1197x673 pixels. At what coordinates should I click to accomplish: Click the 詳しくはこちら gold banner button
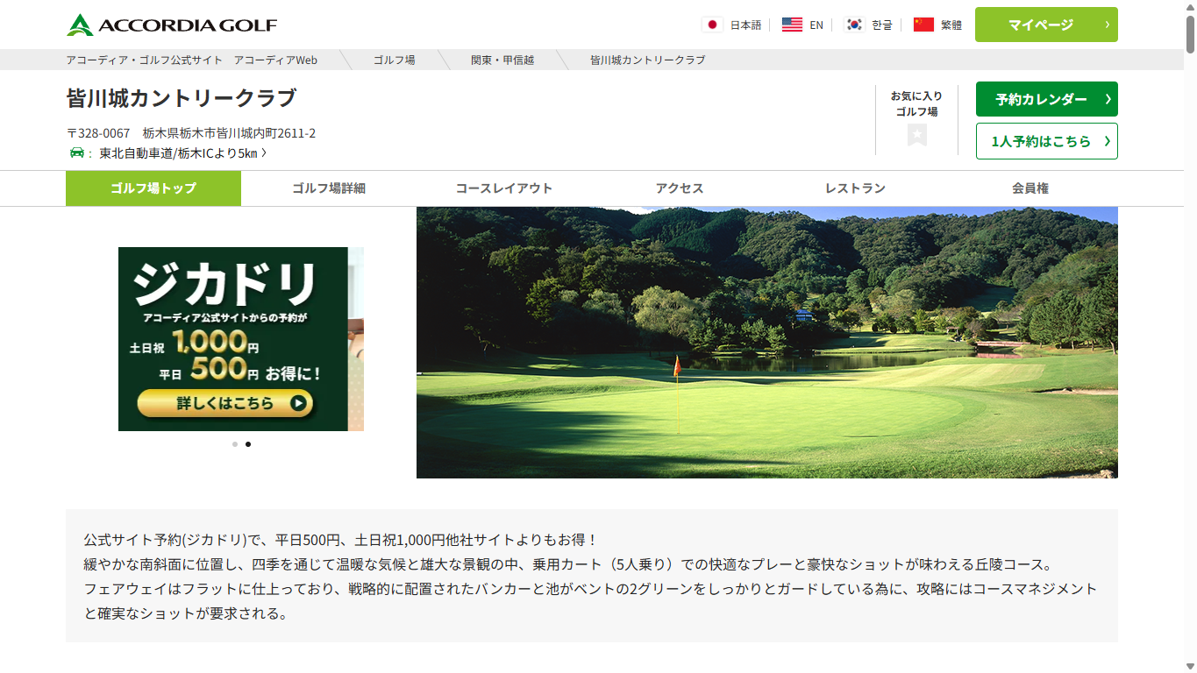[x=225, y=403]
